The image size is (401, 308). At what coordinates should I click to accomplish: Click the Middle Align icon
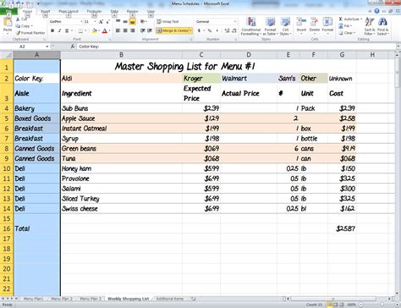point(125,21)
